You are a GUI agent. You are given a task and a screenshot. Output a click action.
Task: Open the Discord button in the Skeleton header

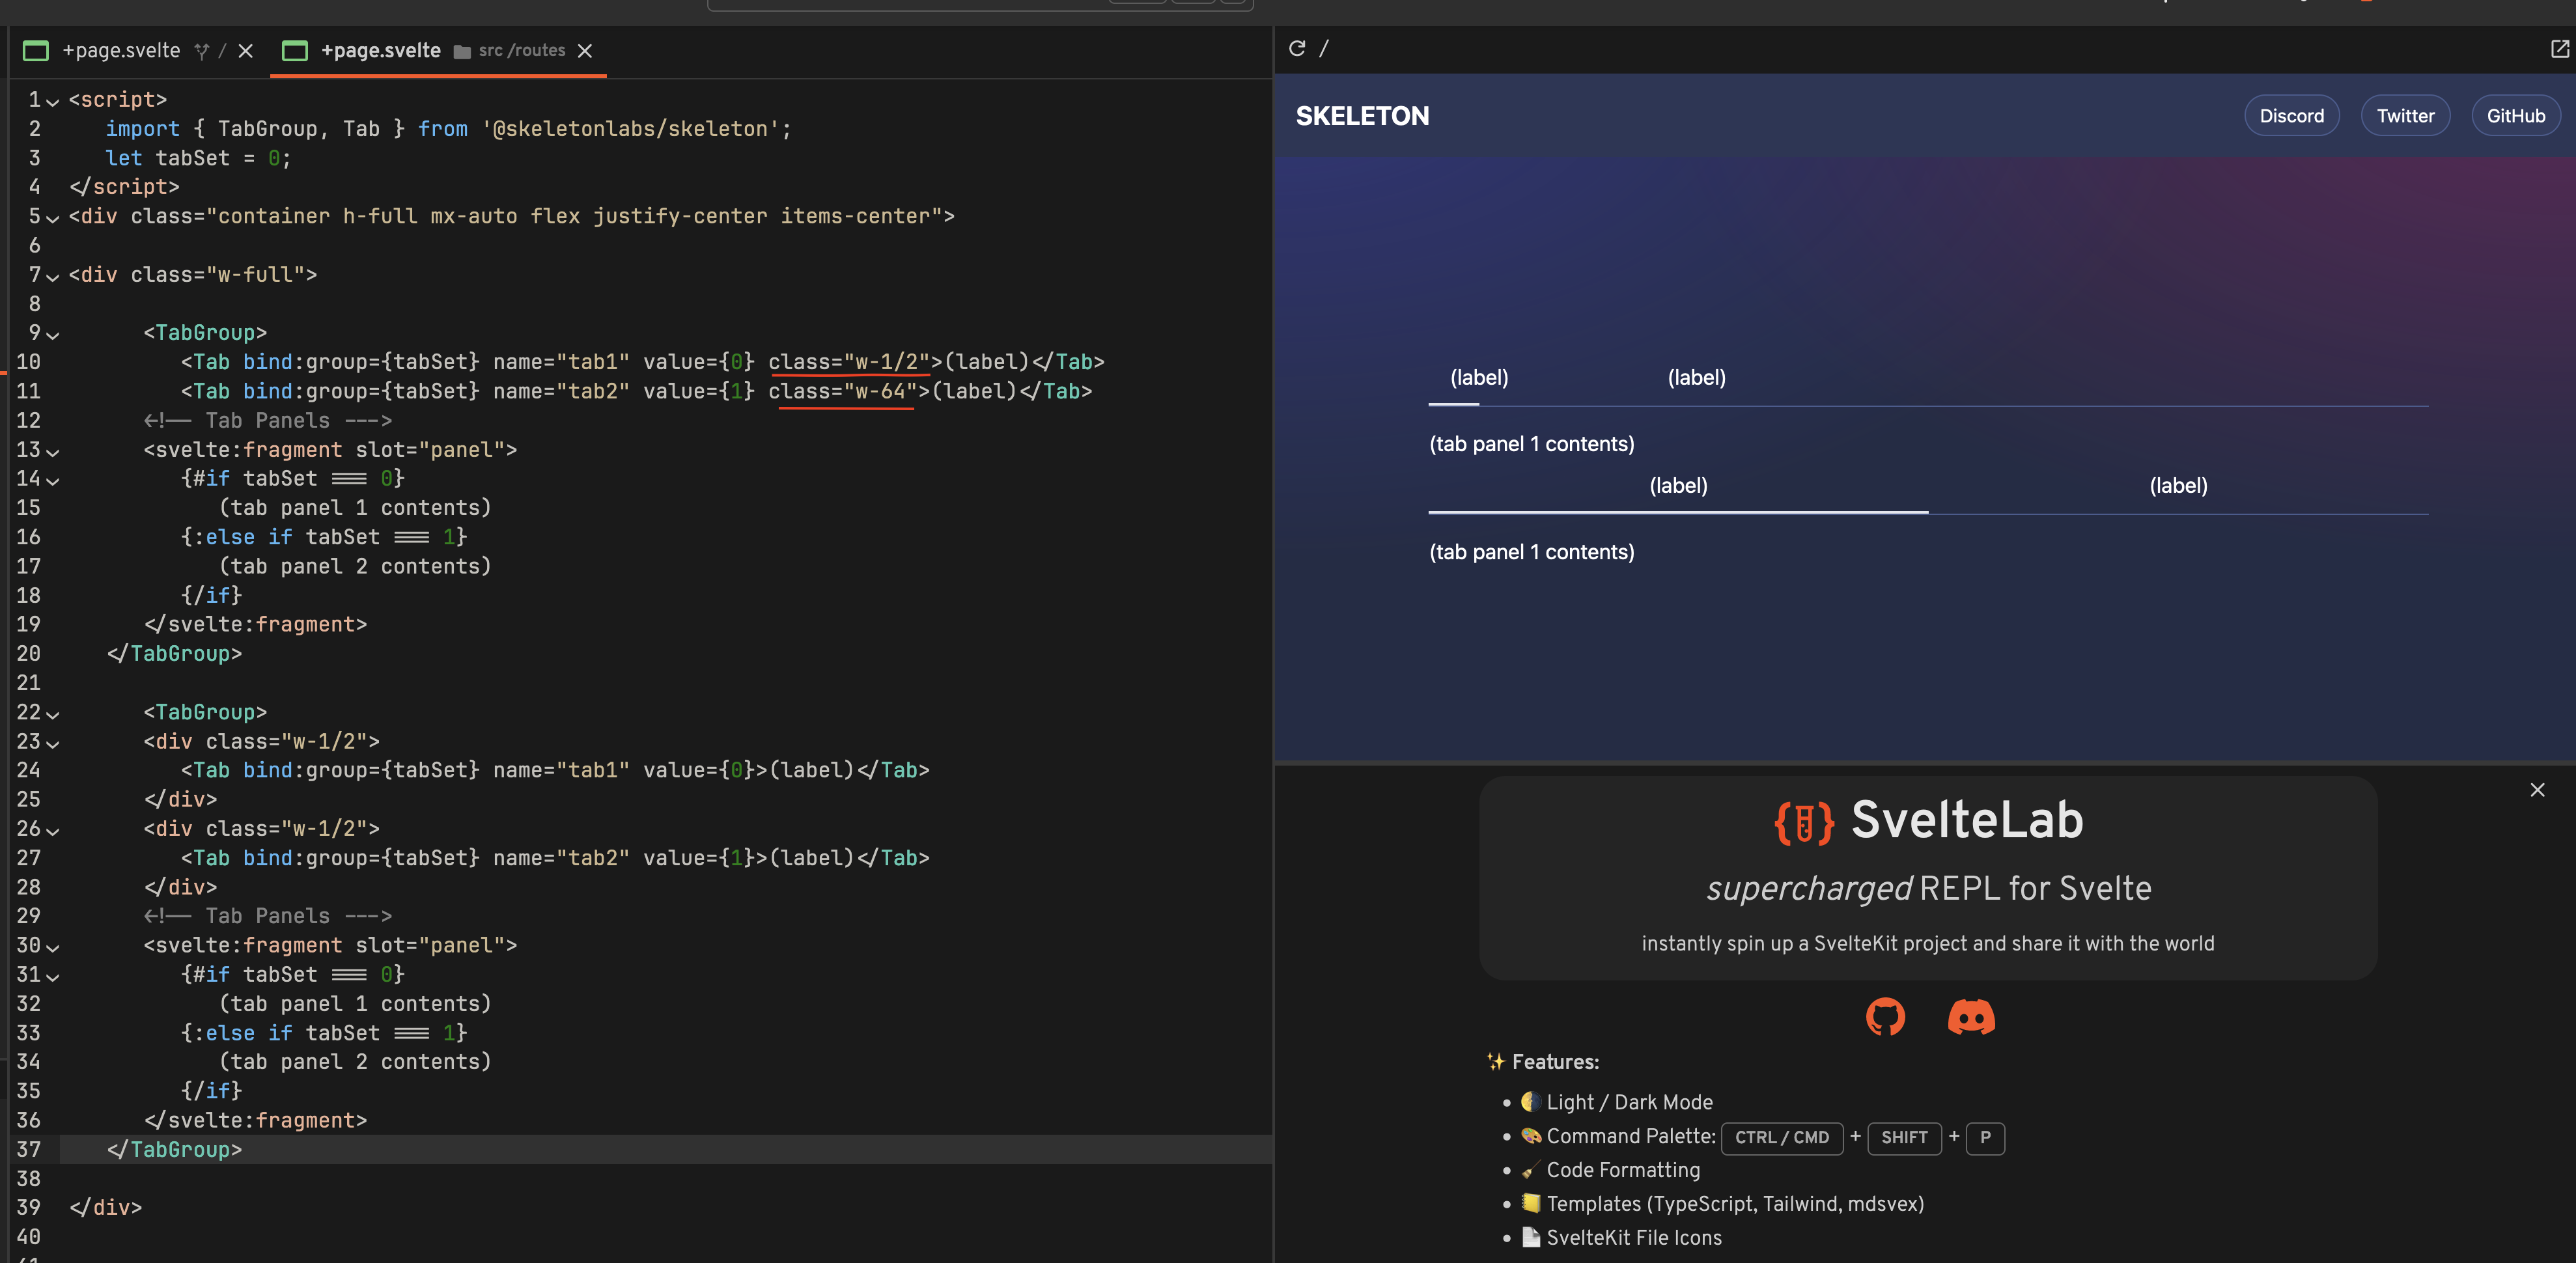2292,115
